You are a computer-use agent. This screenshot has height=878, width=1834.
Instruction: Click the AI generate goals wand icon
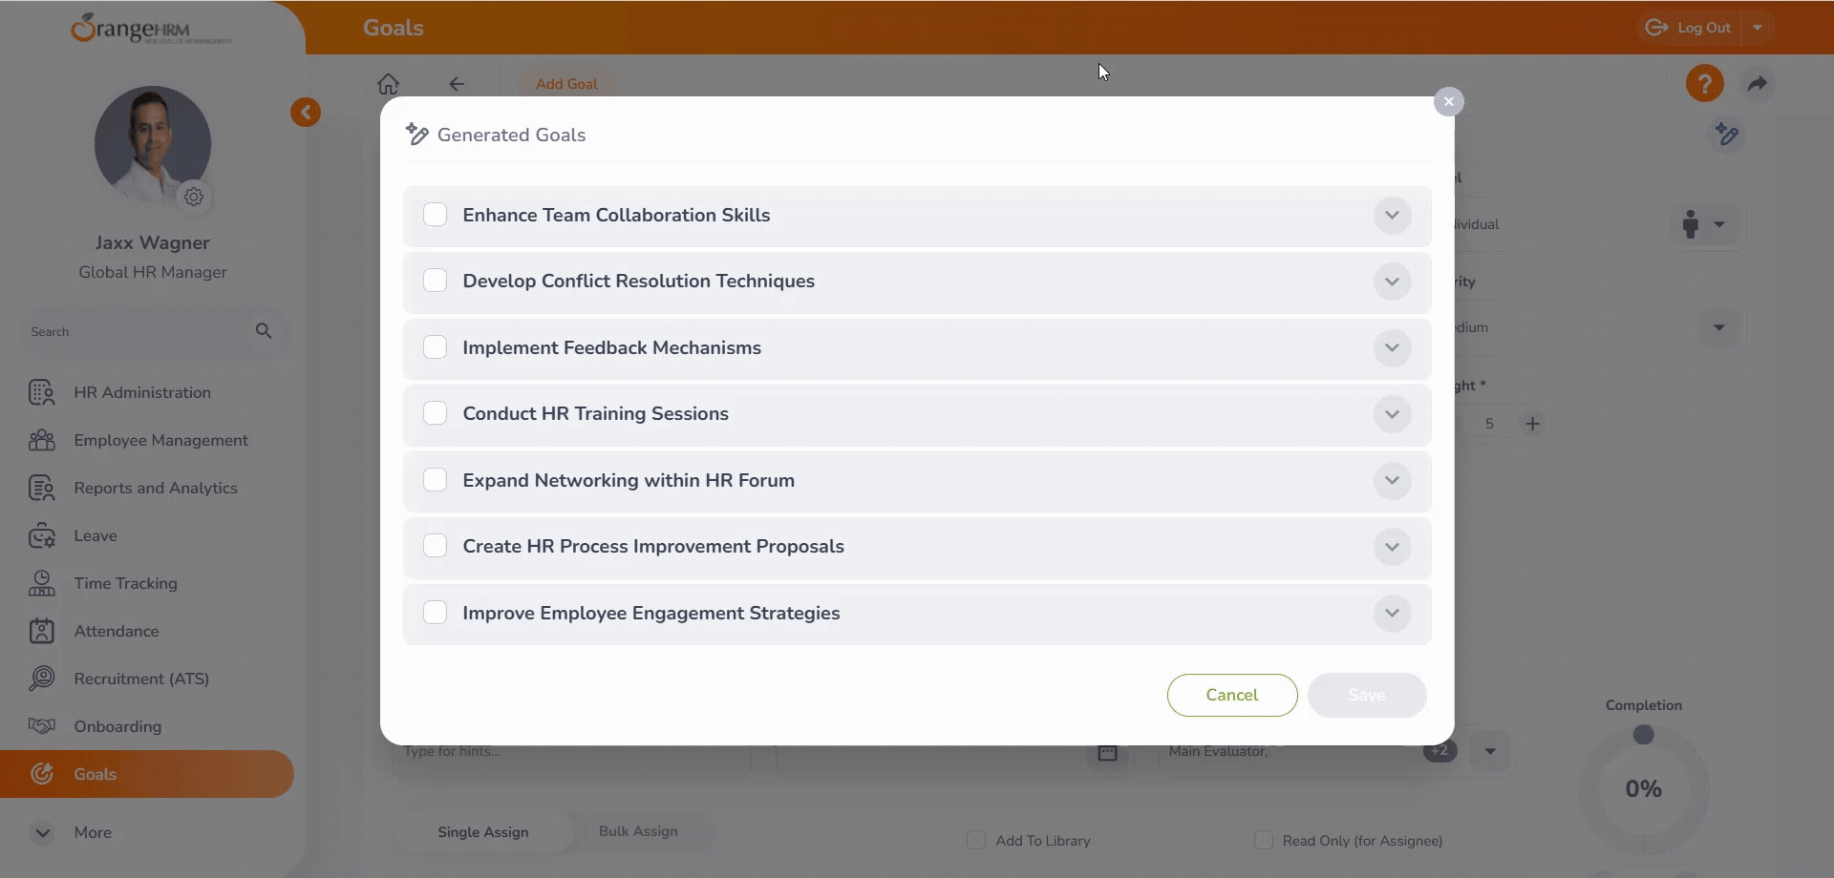click(1726, 135)
